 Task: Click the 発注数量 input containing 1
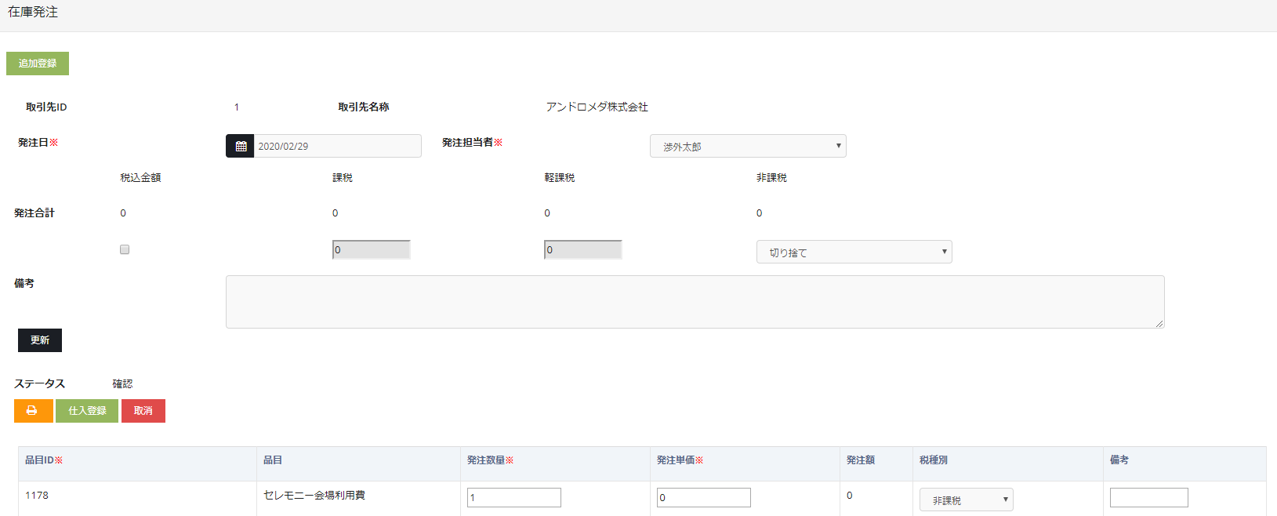click(x=514, y=497)
